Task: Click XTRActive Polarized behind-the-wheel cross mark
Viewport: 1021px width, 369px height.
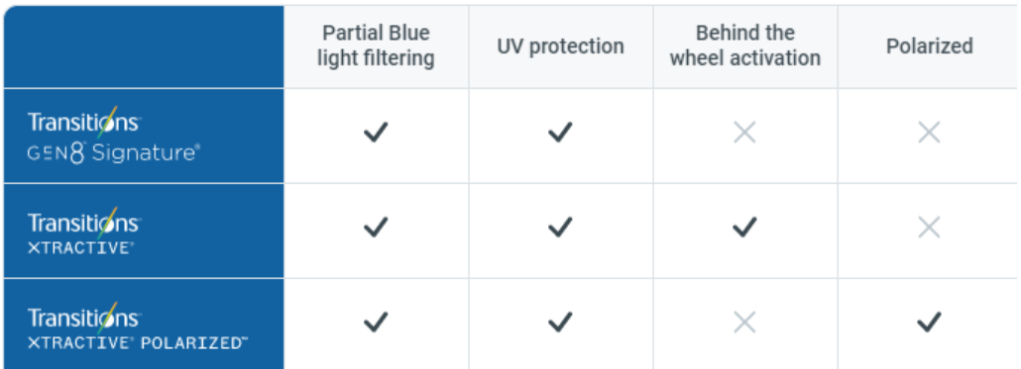Action: (744, 323)
